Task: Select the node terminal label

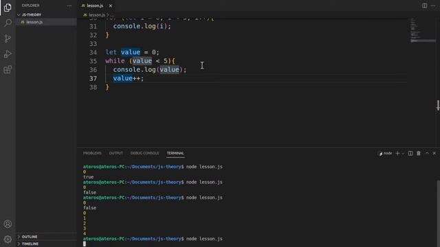Action: click(385, 154)
